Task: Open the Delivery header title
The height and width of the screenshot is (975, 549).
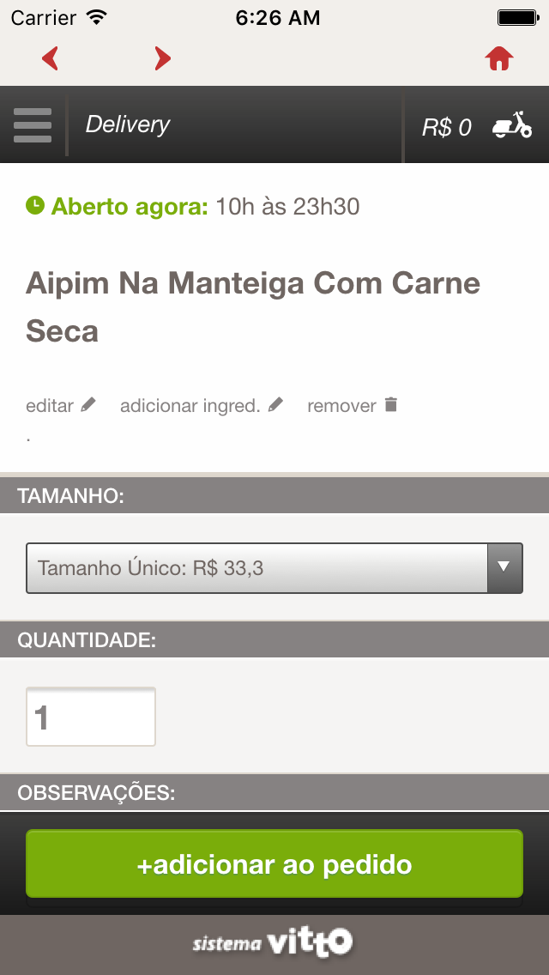Action: coord(128,124)
